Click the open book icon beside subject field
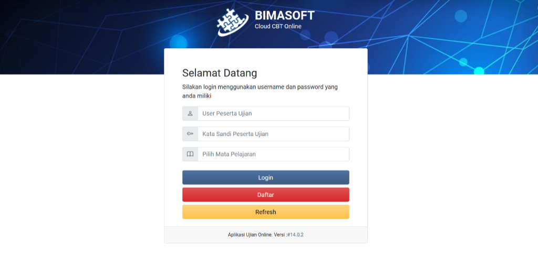Viewport: 538px width, 262px height. tap(190, 154)
